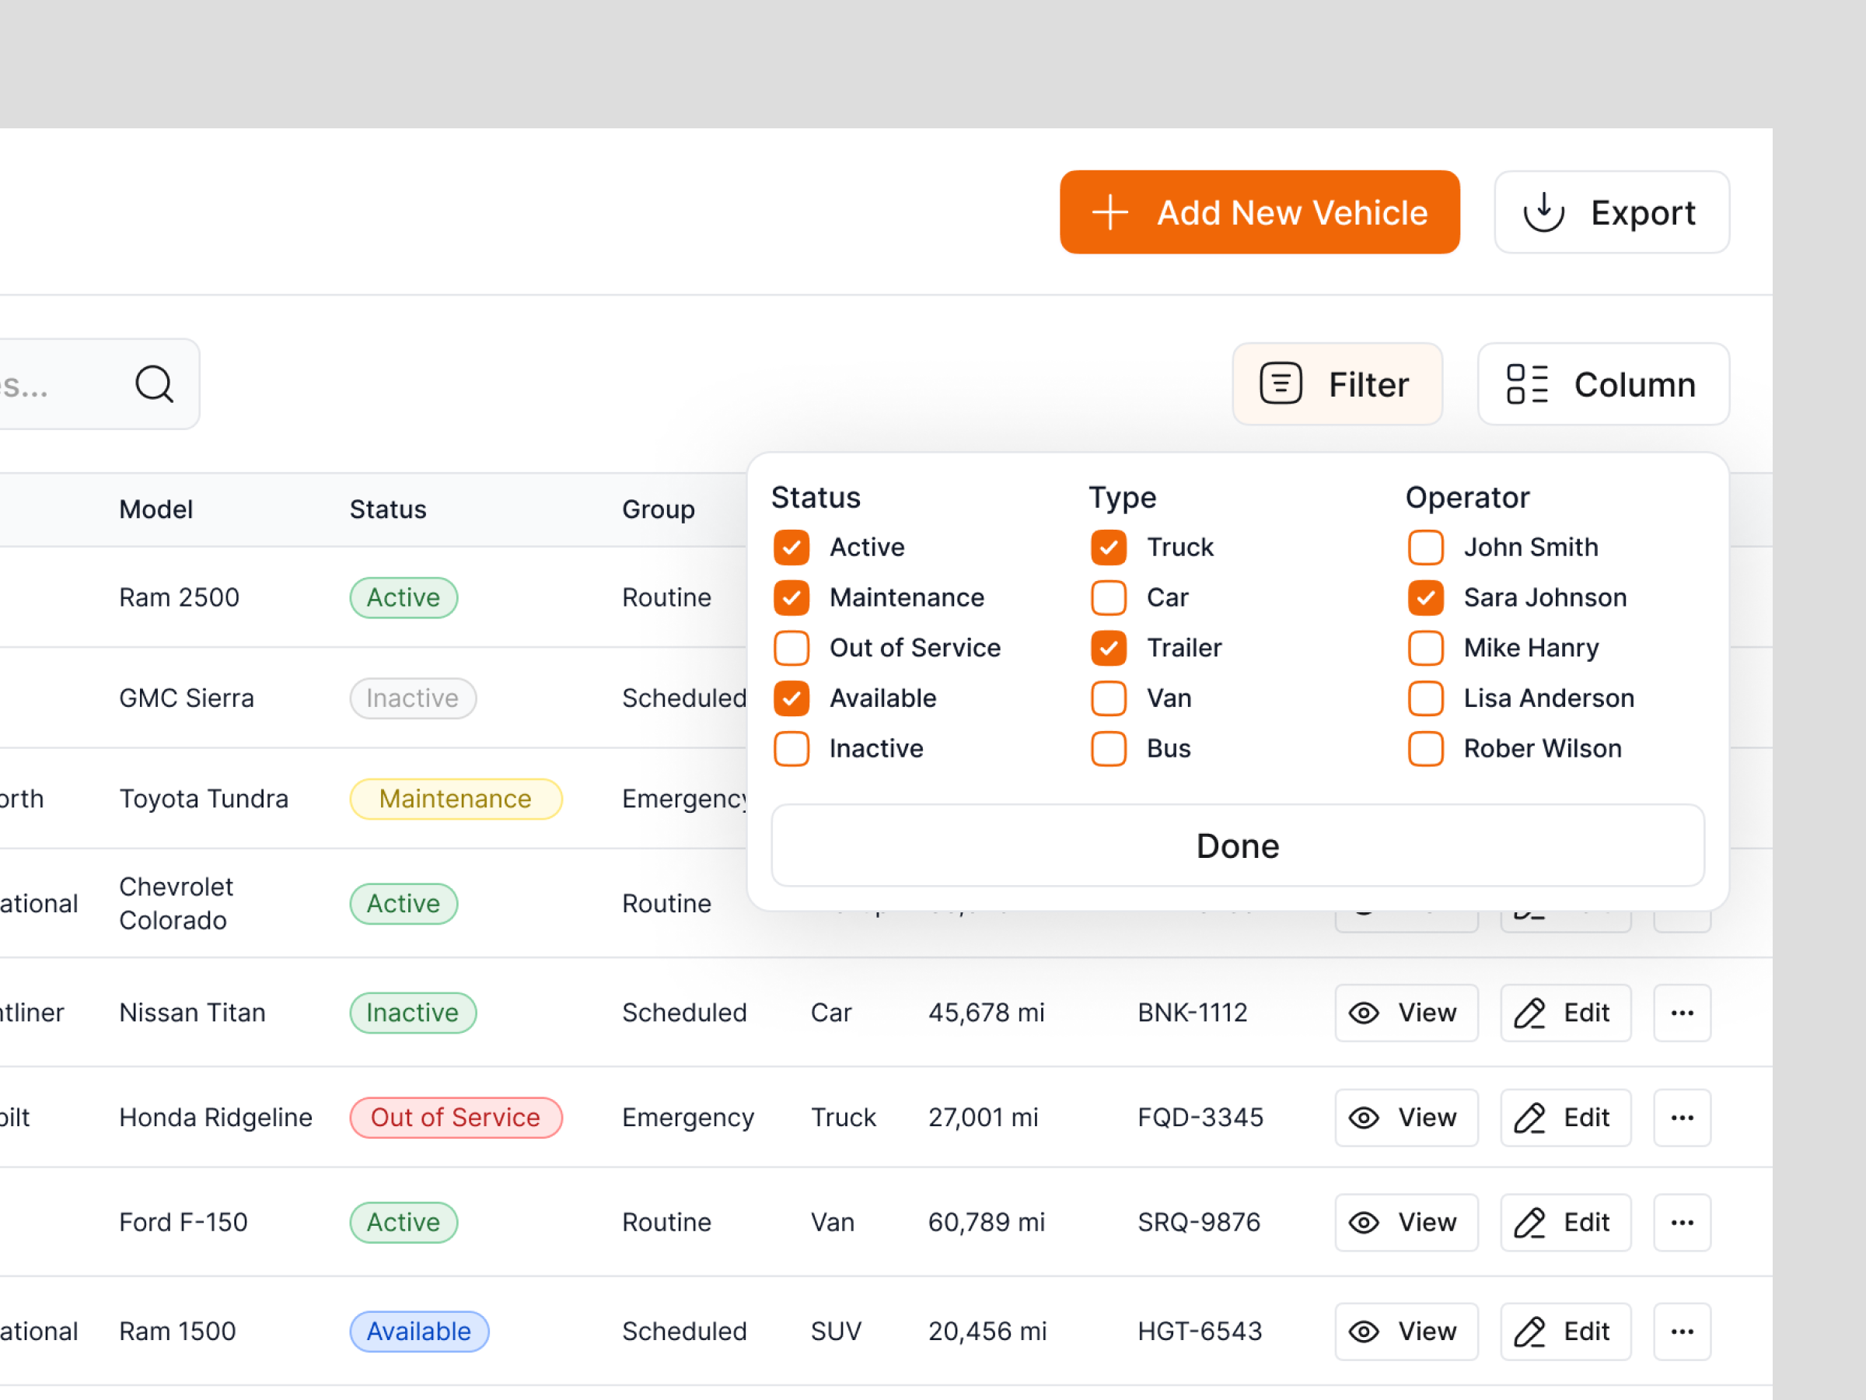Uncheck the Sara Johnson operator filter

[x=1425, y=597]
